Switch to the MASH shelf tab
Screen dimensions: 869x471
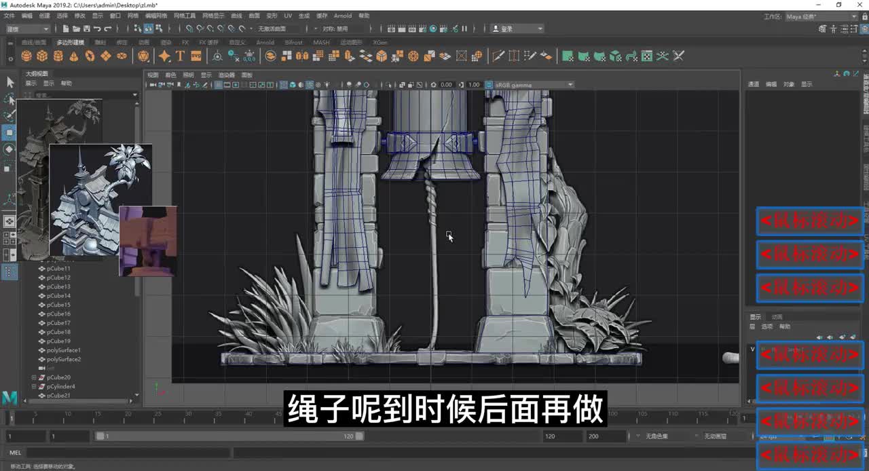[x=321, y=42]
